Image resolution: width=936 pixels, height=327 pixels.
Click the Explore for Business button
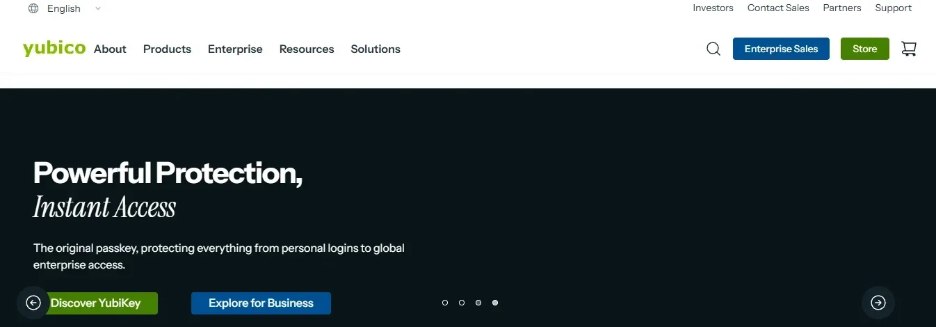[x=261, y=303]
